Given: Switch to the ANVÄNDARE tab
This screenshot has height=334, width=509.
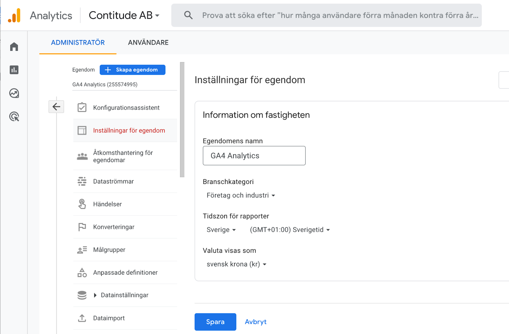Looking at the screenshot, I should (148, 43).
